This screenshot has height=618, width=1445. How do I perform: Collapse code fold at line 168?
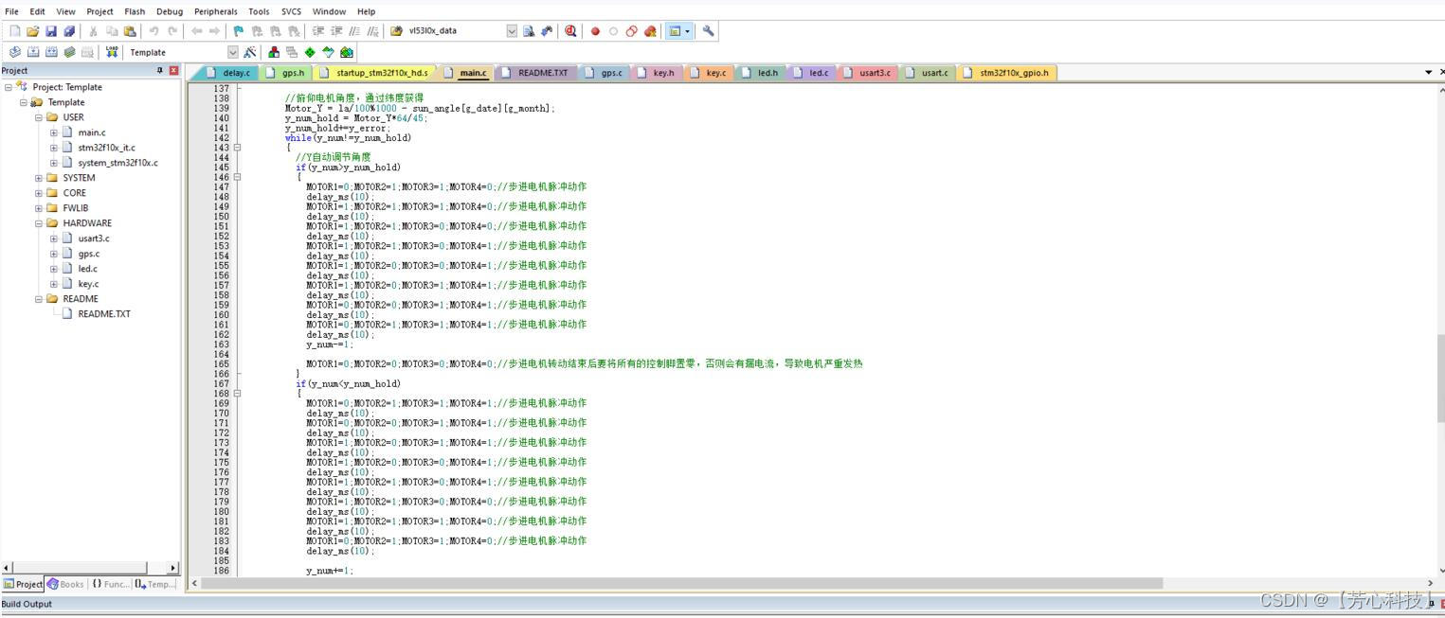point(237,394)
